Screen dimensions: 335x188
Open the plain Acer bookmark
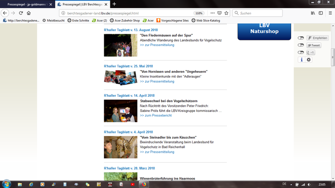pyautogui.click(x=148, y=21)
